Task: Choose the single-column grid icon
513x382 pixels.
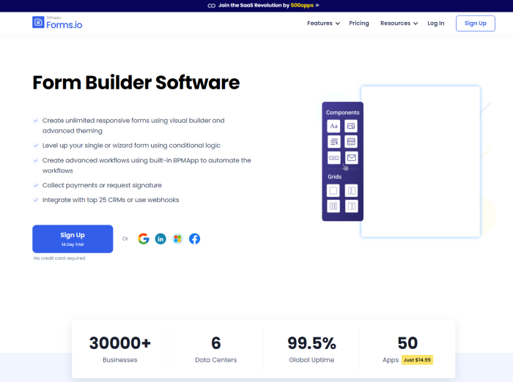Action: pyautogui.click(x=333, y=190)
